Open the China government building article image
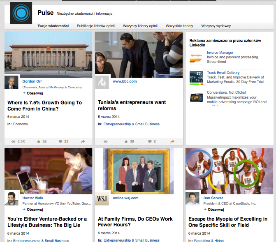Screen dimensions: 276x242 (49, 55)
